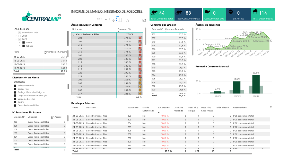
Task: Sort by the Estación N° column header in Detalle
Action: tap(133, 108)
